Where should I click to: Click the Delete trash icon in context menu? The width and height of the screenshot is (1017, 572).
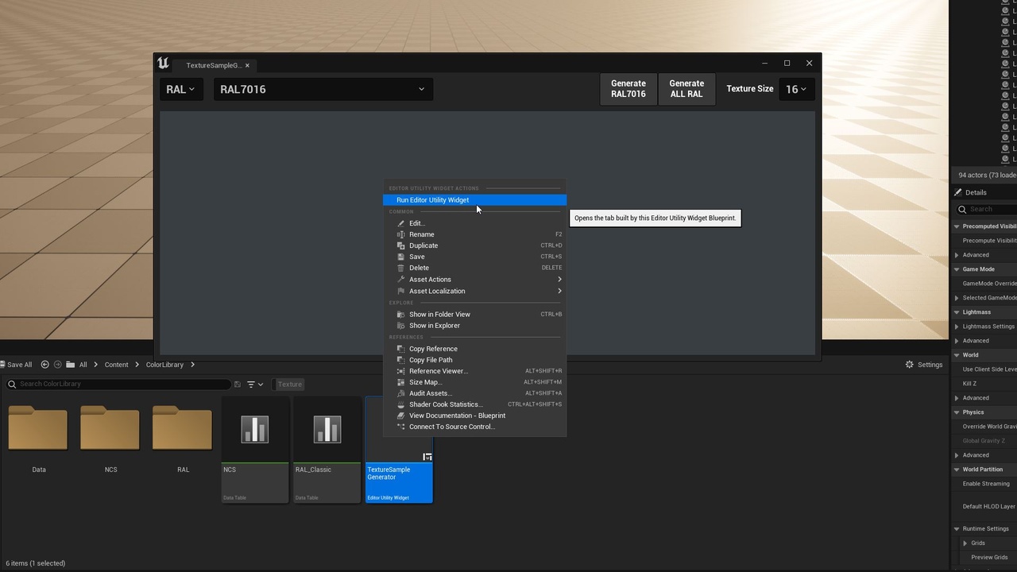(x=400, y=268)
